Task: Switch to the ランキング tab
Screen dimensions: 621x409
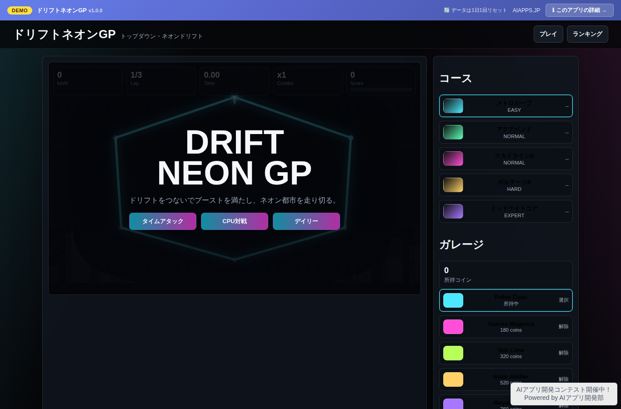Action: 587,34
